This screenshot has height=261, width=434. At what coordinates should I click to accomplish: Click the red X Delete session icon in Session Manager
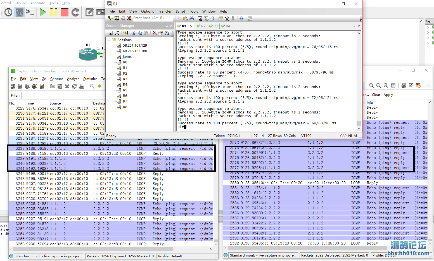(155, 33)
